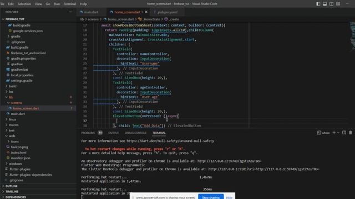Open Explorer more actions ellipsis
This screenshot has width=355, height=199.
click(x=70, y=12)
